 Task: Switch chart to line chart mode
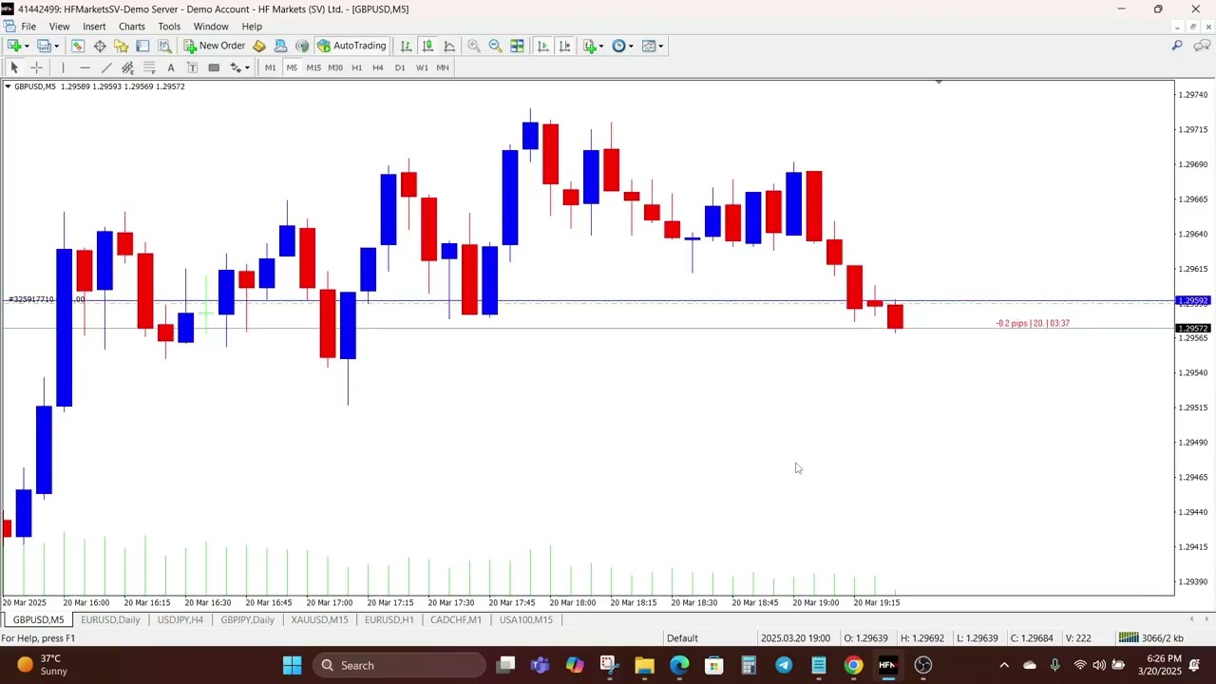[x=449, y=46]
